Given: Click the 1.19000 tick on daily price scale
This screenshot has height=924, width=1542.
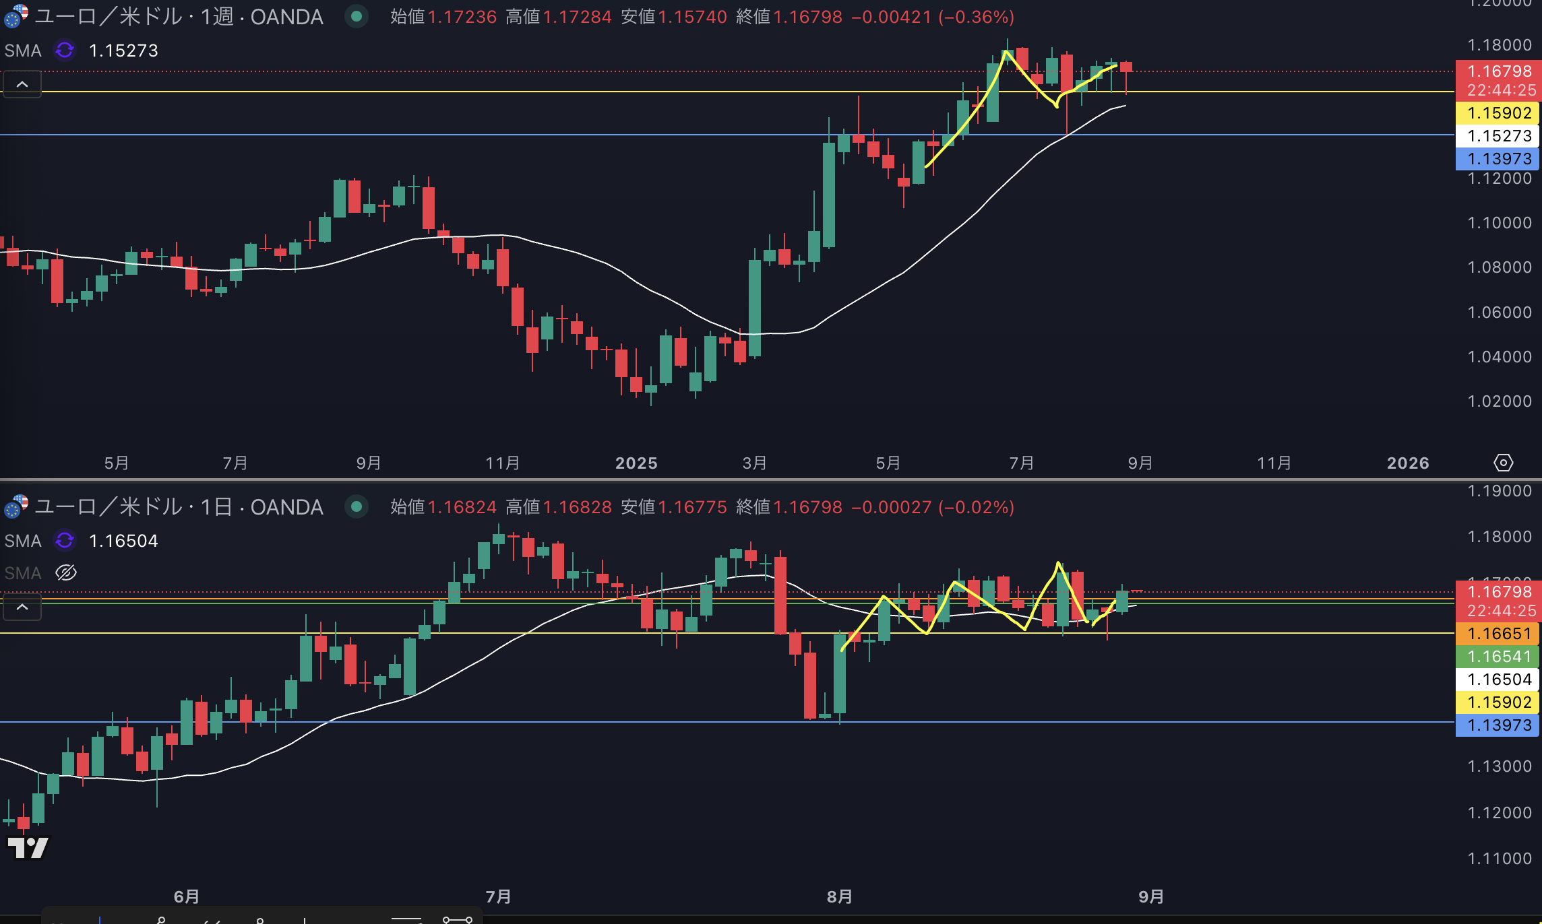Looking at the screenshot, I should [1500, 491].
